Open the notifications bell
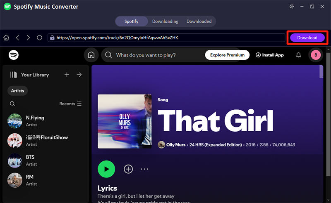331x203 pixels. coord(298,55)
